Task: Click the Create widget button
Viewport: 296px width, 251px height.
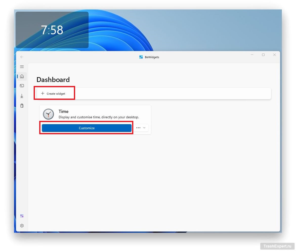Action: point(53,94)
